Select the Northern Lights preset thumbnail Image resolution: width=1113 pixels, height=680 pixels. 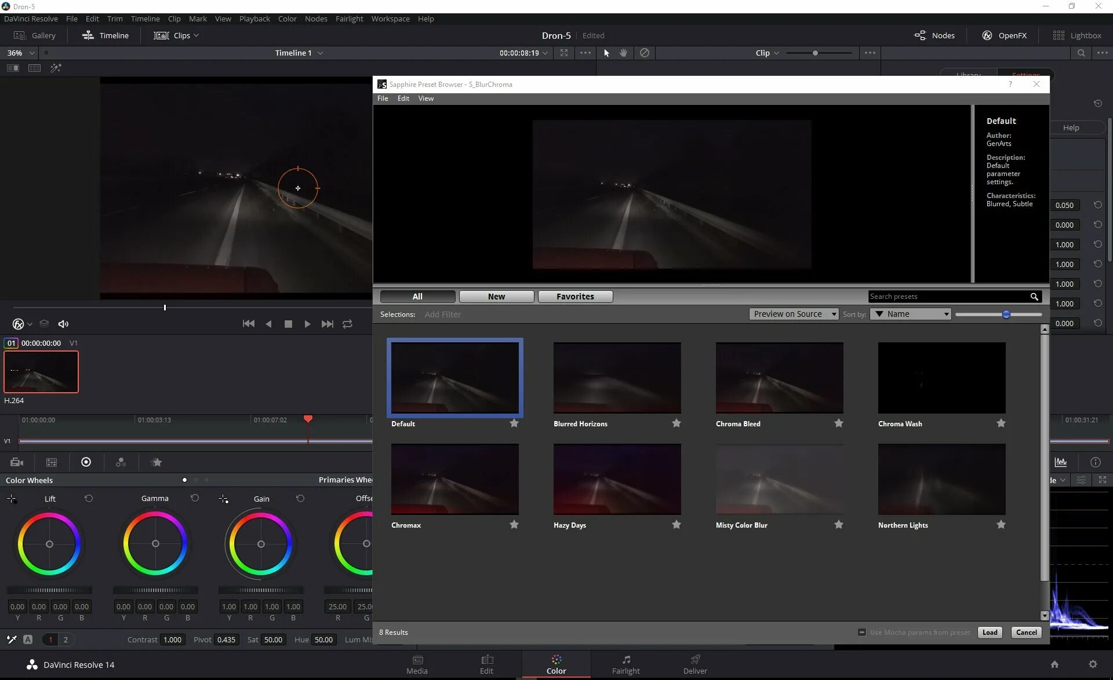tap(941, 479)
